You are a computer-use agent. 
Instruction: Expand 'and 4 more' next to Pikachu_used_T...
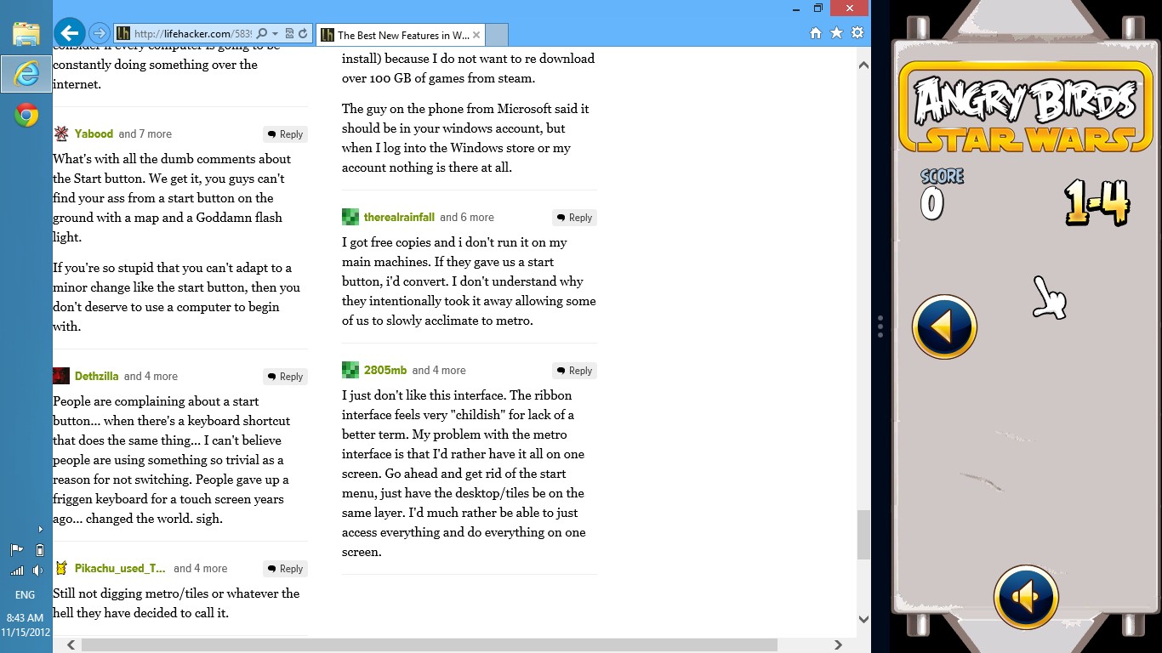(201, 568)
